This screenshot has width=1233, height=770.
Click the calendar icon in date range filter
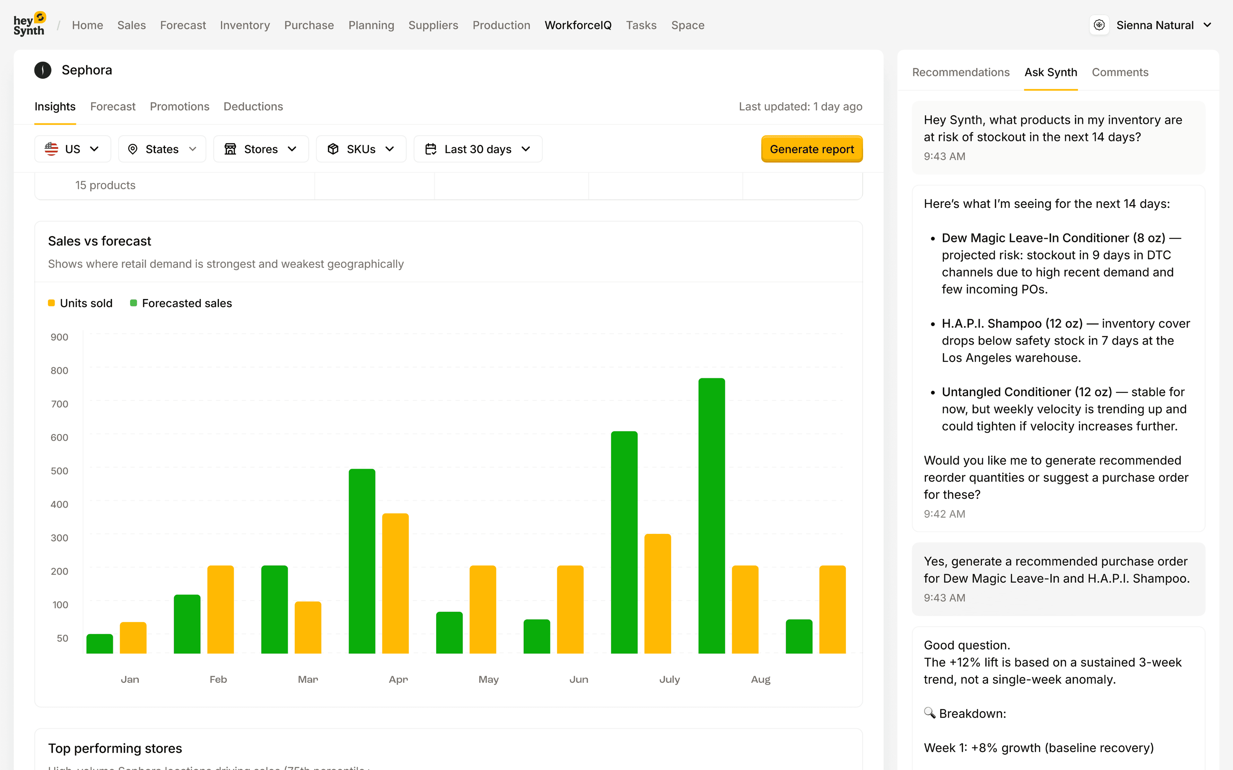tap(431, 149)
